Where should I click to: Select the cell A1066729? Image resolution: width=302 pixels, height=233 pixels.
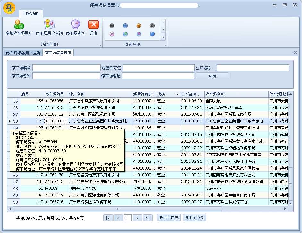click(56, 195)
